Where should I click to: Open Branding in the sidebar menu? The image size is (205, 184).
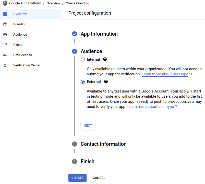pyautogui.click(x=20, y=24)
